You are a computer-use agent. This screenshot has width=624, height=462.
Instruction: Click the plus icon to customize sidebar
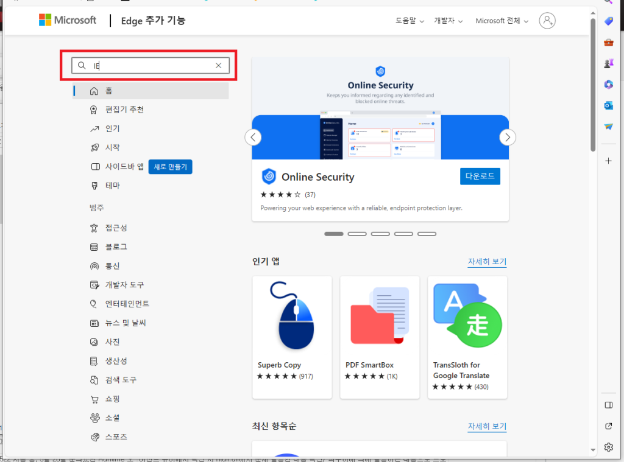609,161
